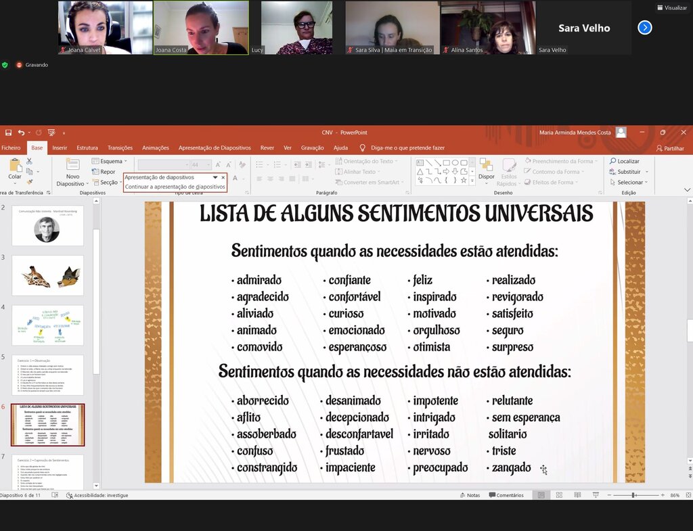Viewport: 693px width, 531px height.
Task: Toggle Comentários pane in status bar
Action: coord(506,495)
